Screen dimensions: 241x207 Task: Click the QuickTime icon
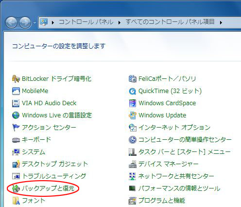click(x=133, y=91)
